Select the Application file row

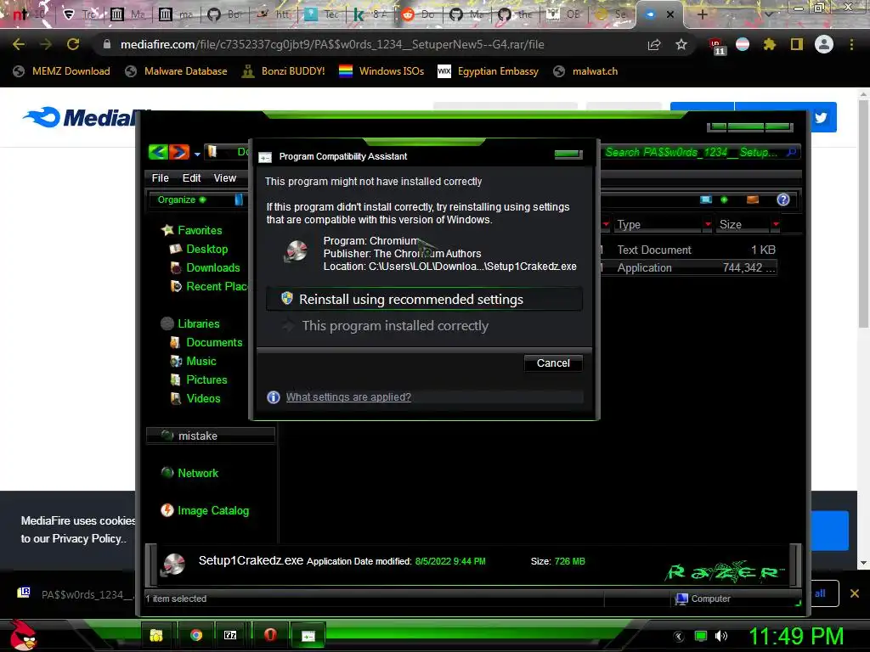(688, 267)
